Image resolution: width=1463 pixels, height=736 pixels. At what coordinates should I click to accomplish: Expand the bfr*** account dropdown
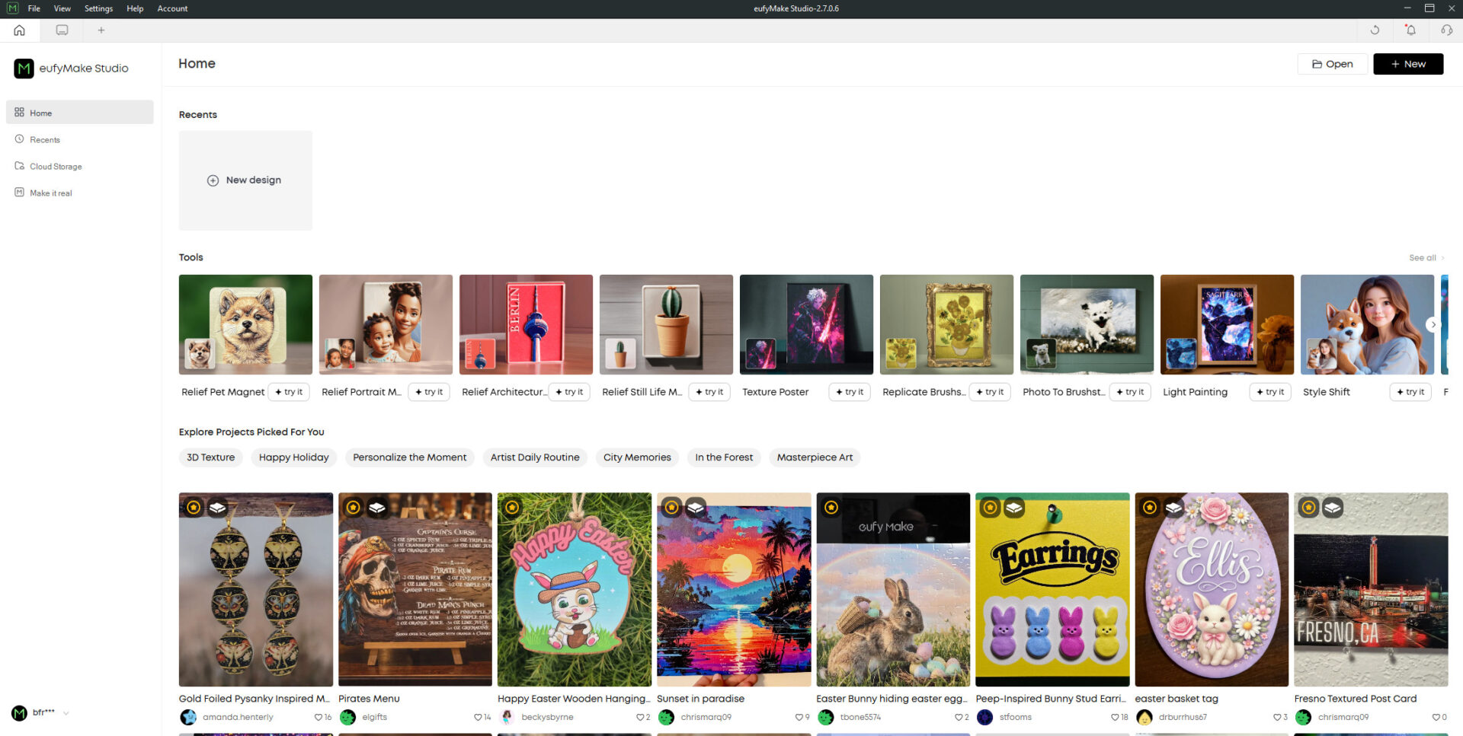66,713
